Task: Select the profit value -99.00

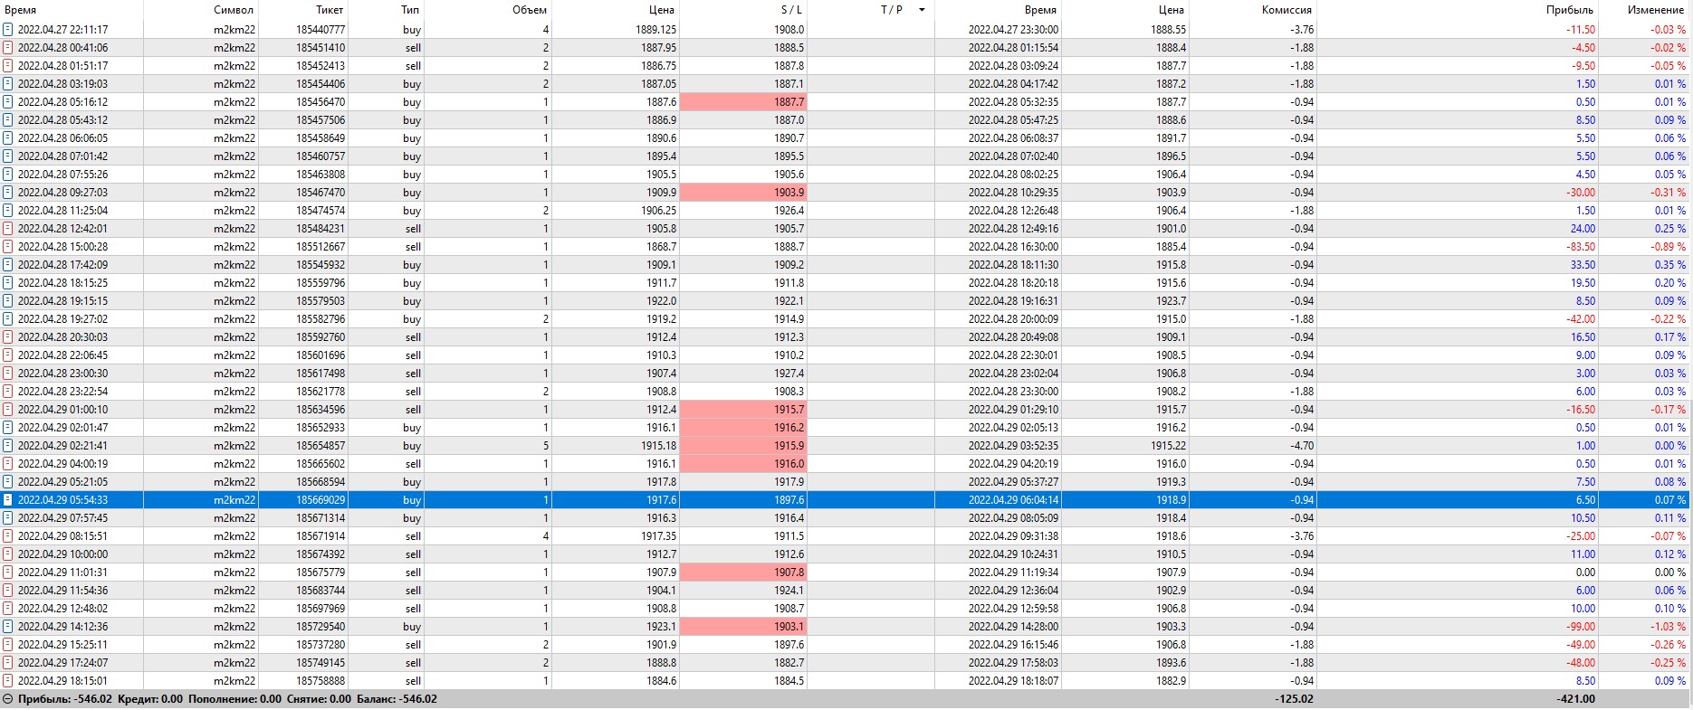Action: click(x=1581, y=627)
